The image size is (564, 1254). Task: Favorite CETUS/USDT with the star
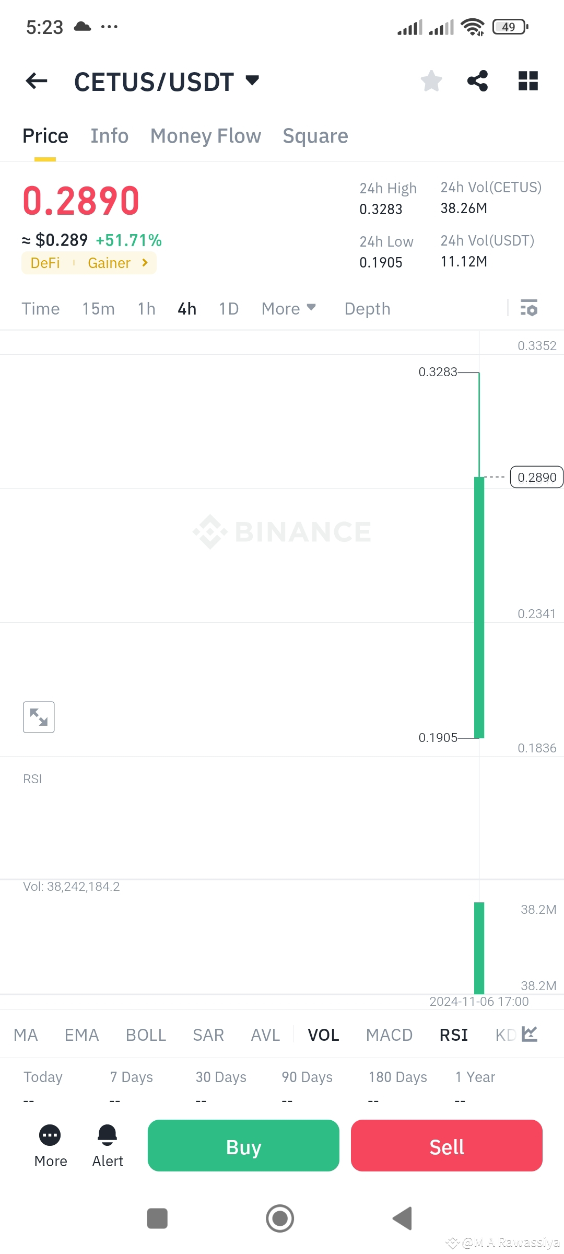coord(431,81)
